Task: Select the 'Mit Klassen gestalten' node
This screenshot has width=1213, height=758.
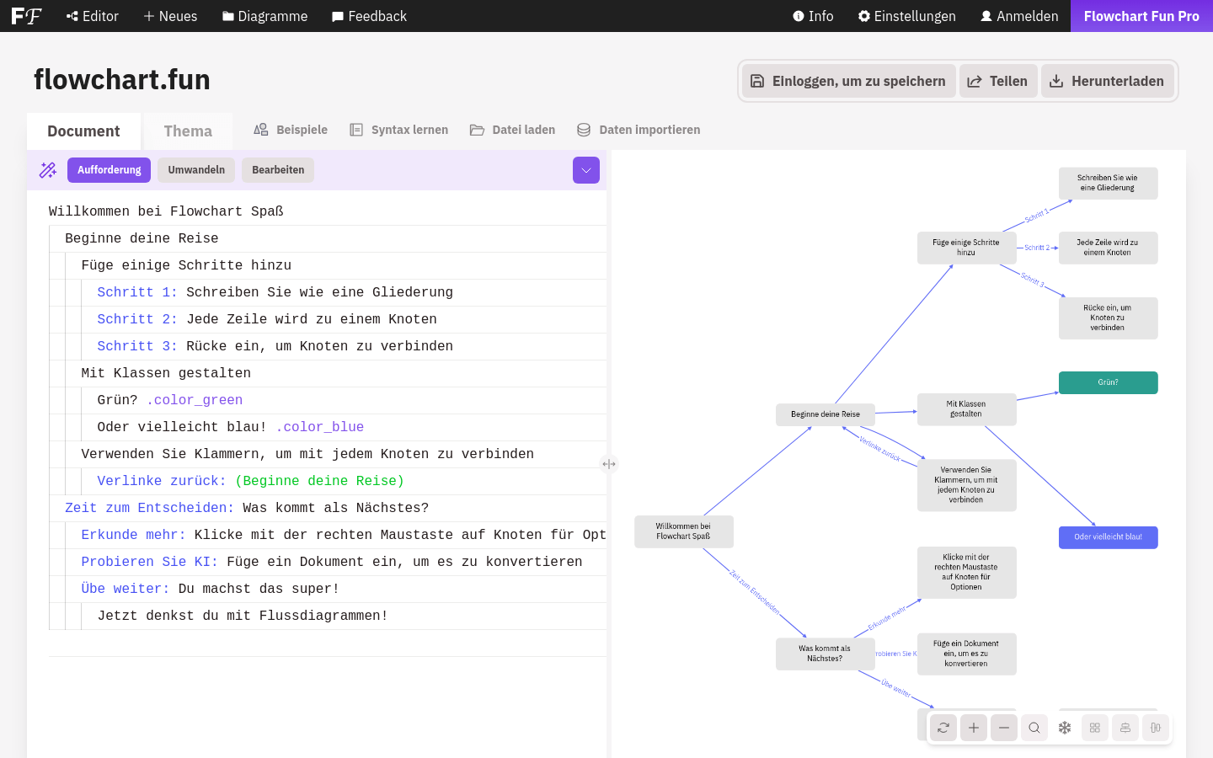Action: click(x=967, y=409)
